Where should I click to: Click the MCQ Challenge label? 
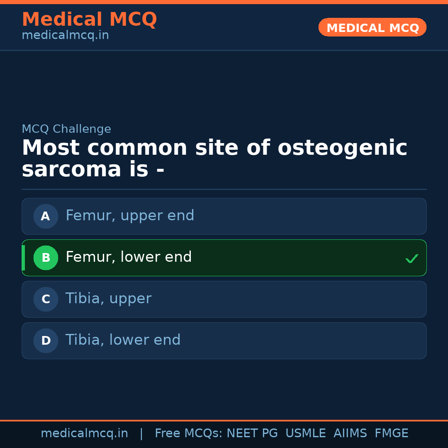[66, 129]
